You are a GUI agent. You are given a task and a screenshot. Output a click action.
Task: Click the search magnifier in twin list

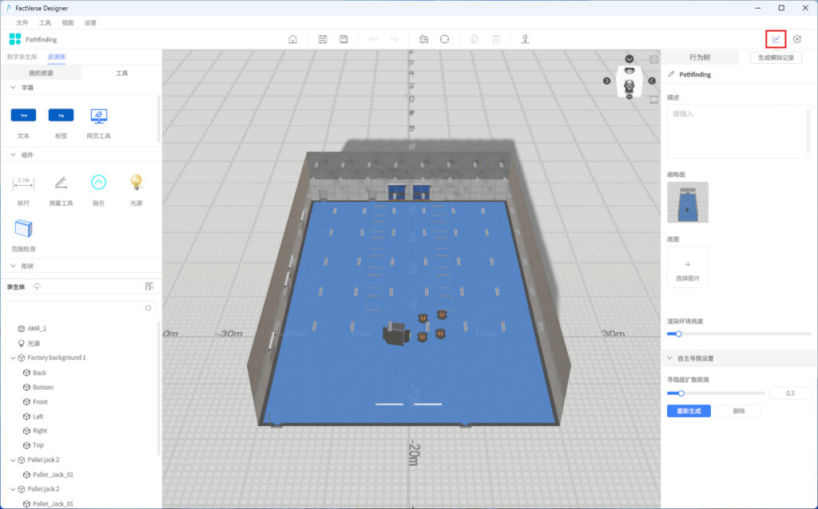[148, 308]
